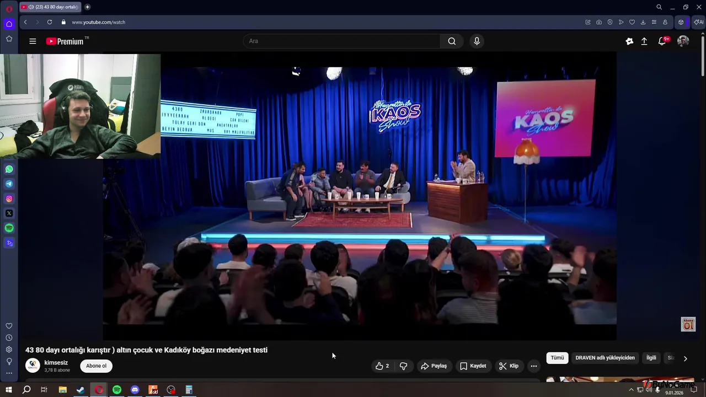The height and width of the screenshot is (397, 706).
Task: Add page to bookmarks heart icon
Action: (632, 22)
